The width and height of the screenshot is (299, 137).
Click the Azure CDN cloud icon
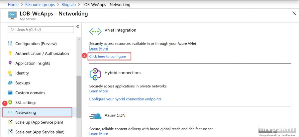[x=95, y=116]
